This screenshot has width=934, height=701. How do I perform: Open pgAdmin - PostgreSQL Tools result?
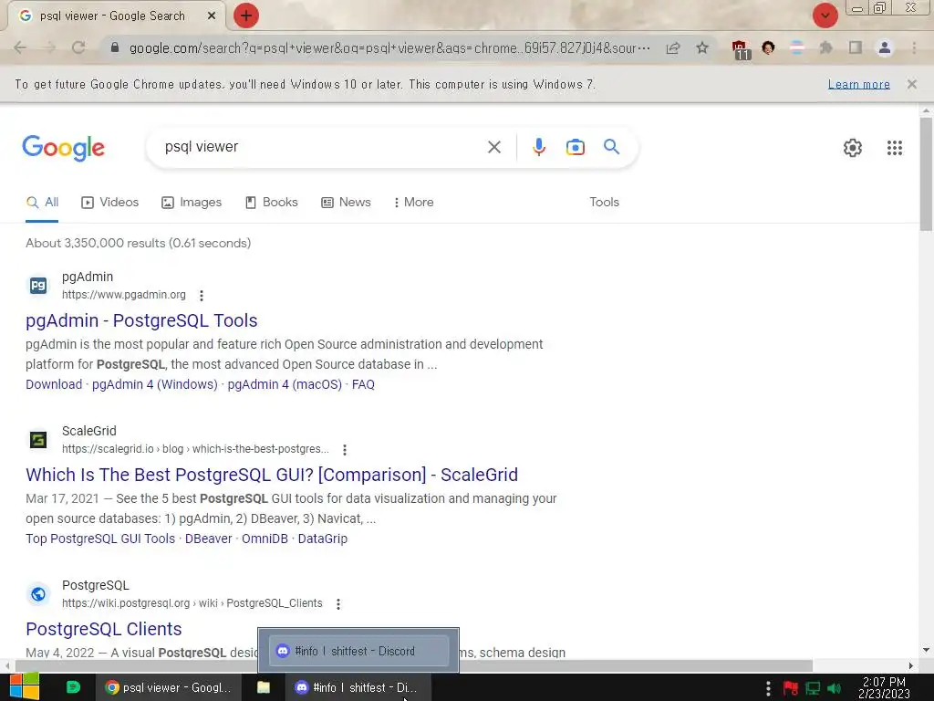tap(141, 320)
